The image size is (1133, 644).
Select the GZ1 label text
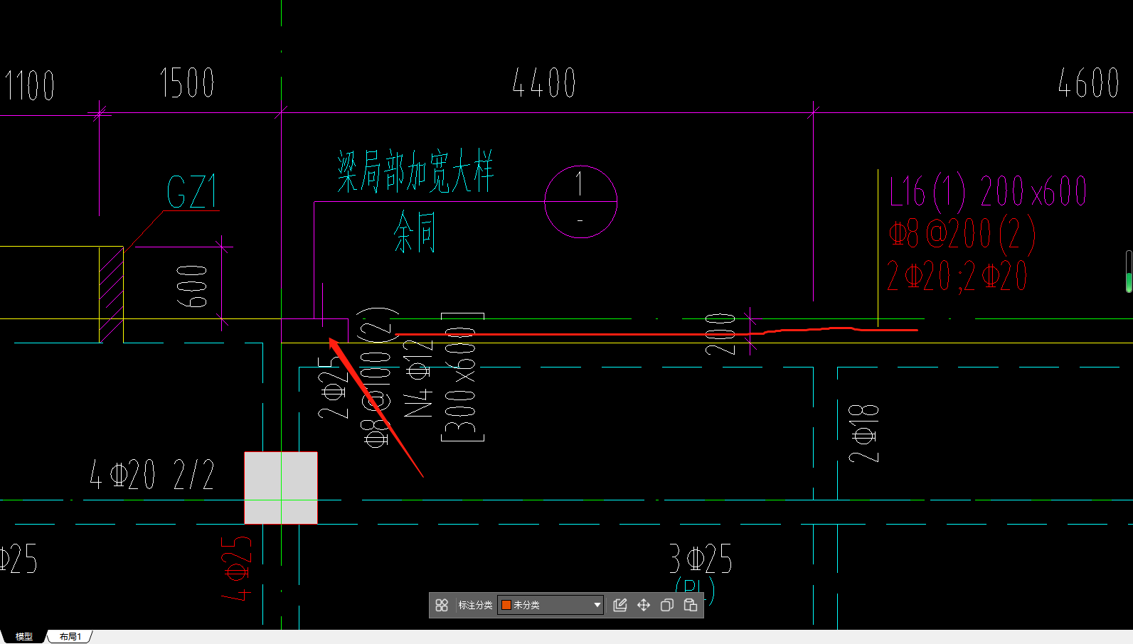pos(192,192)
